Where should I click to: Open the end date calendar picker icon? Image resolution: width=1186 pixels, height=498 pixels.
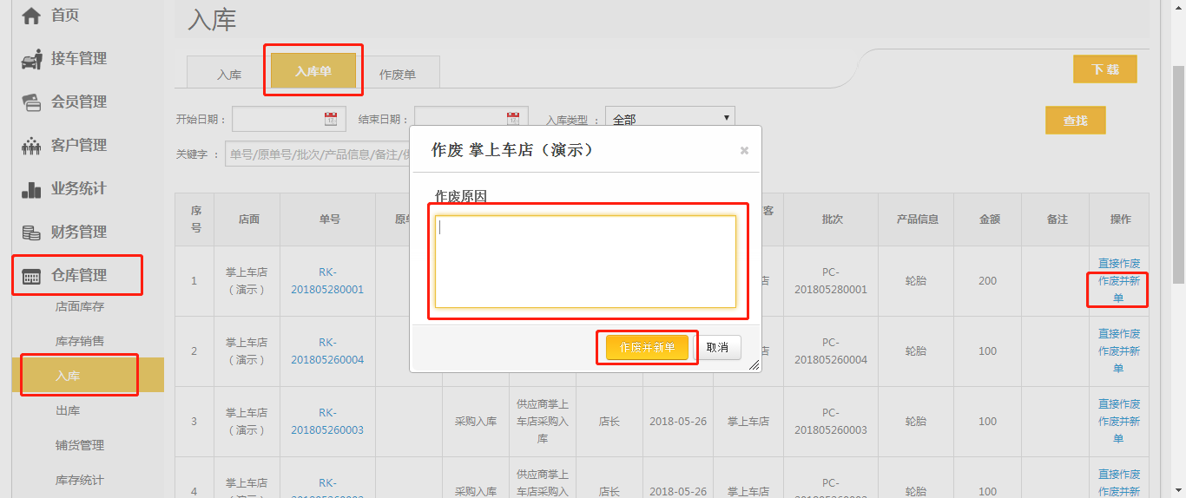pyautogui.click(x=513, y=120)
